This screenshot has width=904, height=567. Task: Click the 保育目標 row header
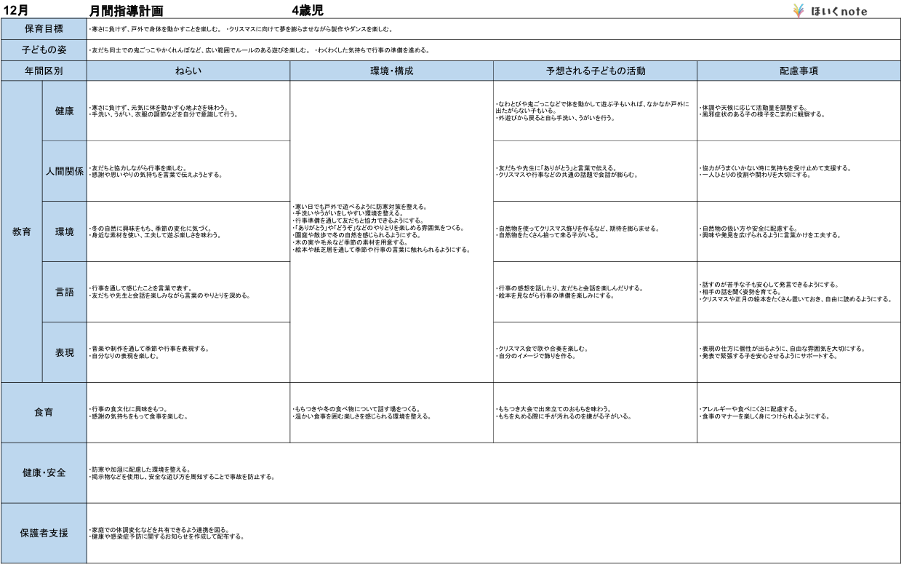44,31
